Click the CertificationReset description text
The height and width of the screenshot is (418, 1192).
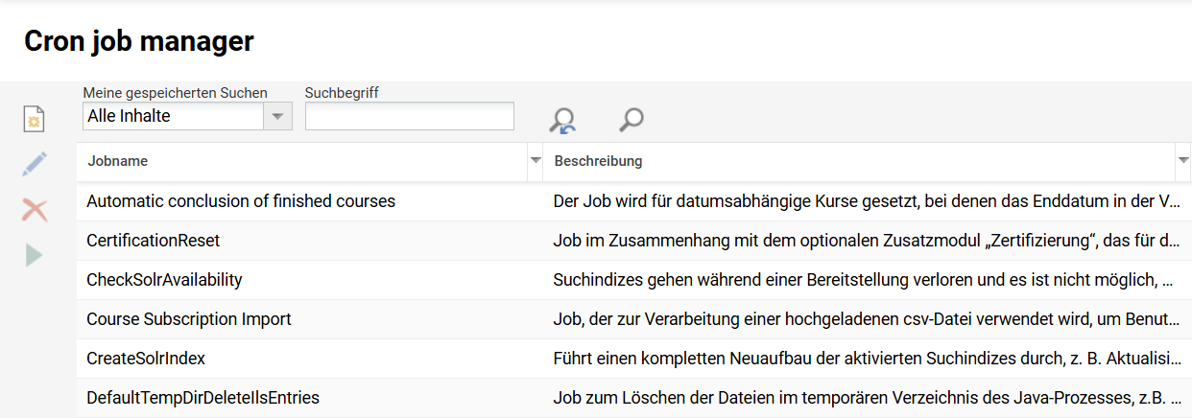click(x=864, y=241)
